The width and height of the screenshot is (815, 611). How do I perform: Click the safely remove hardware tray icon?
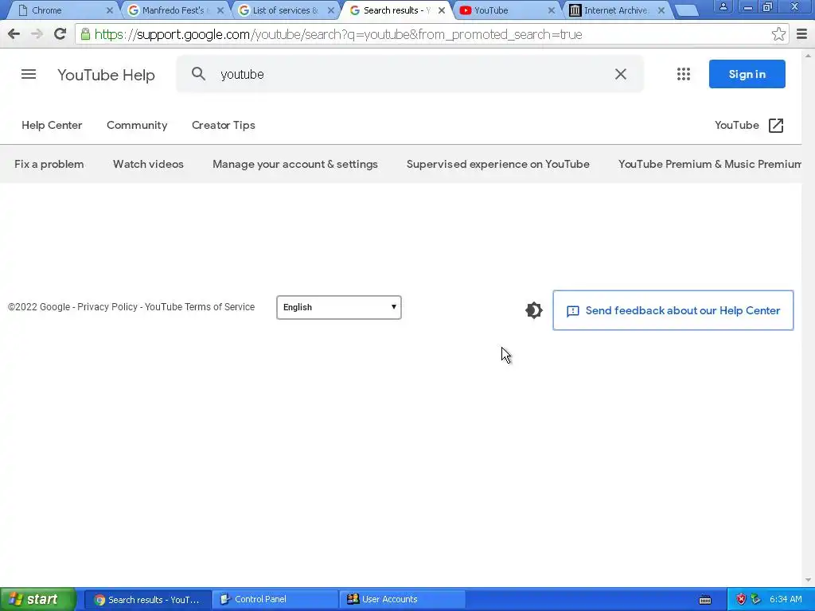coord(755,600)
